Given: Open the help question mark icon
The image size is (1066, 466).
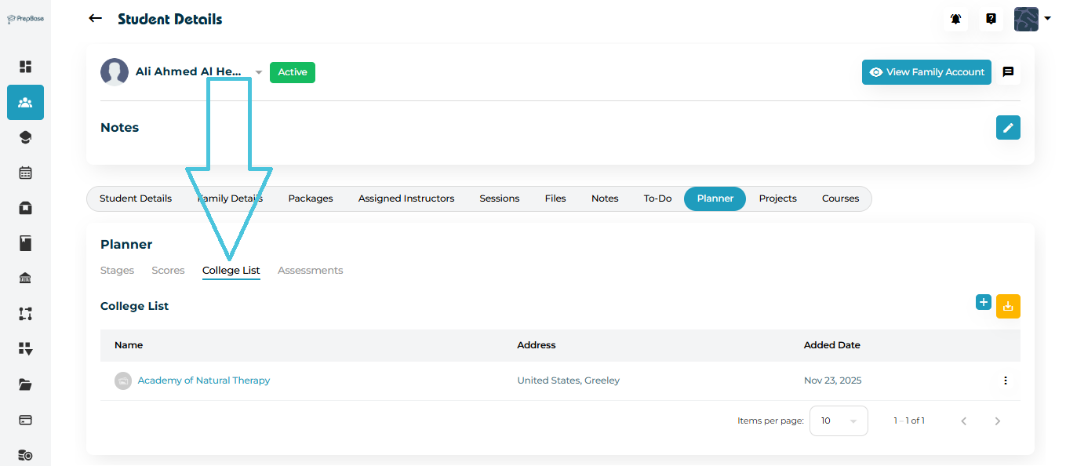Looking at the screenshot, I should point(991,19).
